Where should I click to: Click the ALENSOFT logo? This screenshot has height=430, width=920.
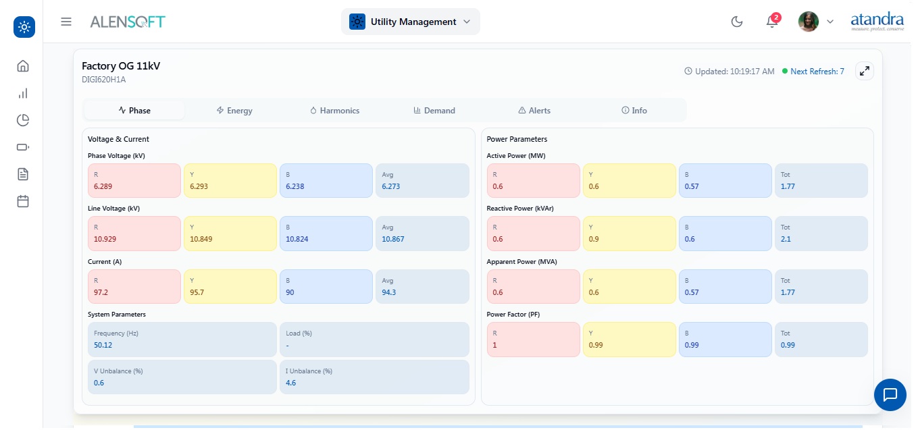point(128,22)
